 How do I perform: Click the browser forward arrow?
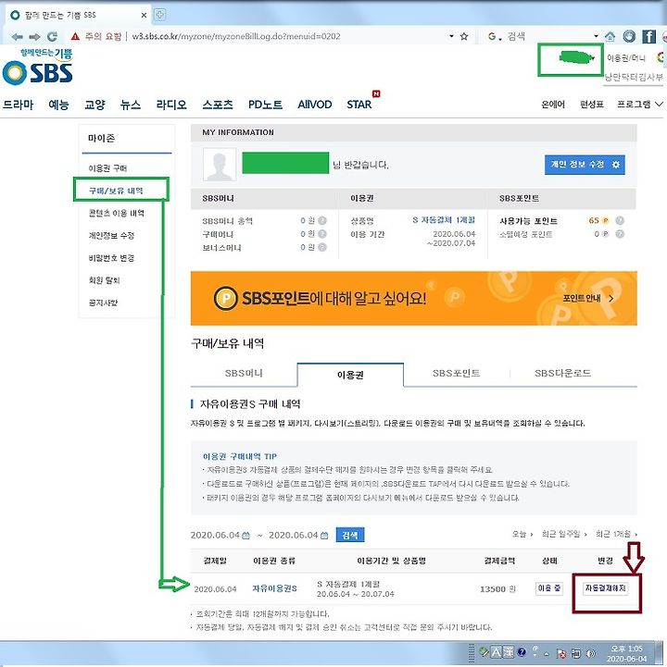(x=34, y=37)
